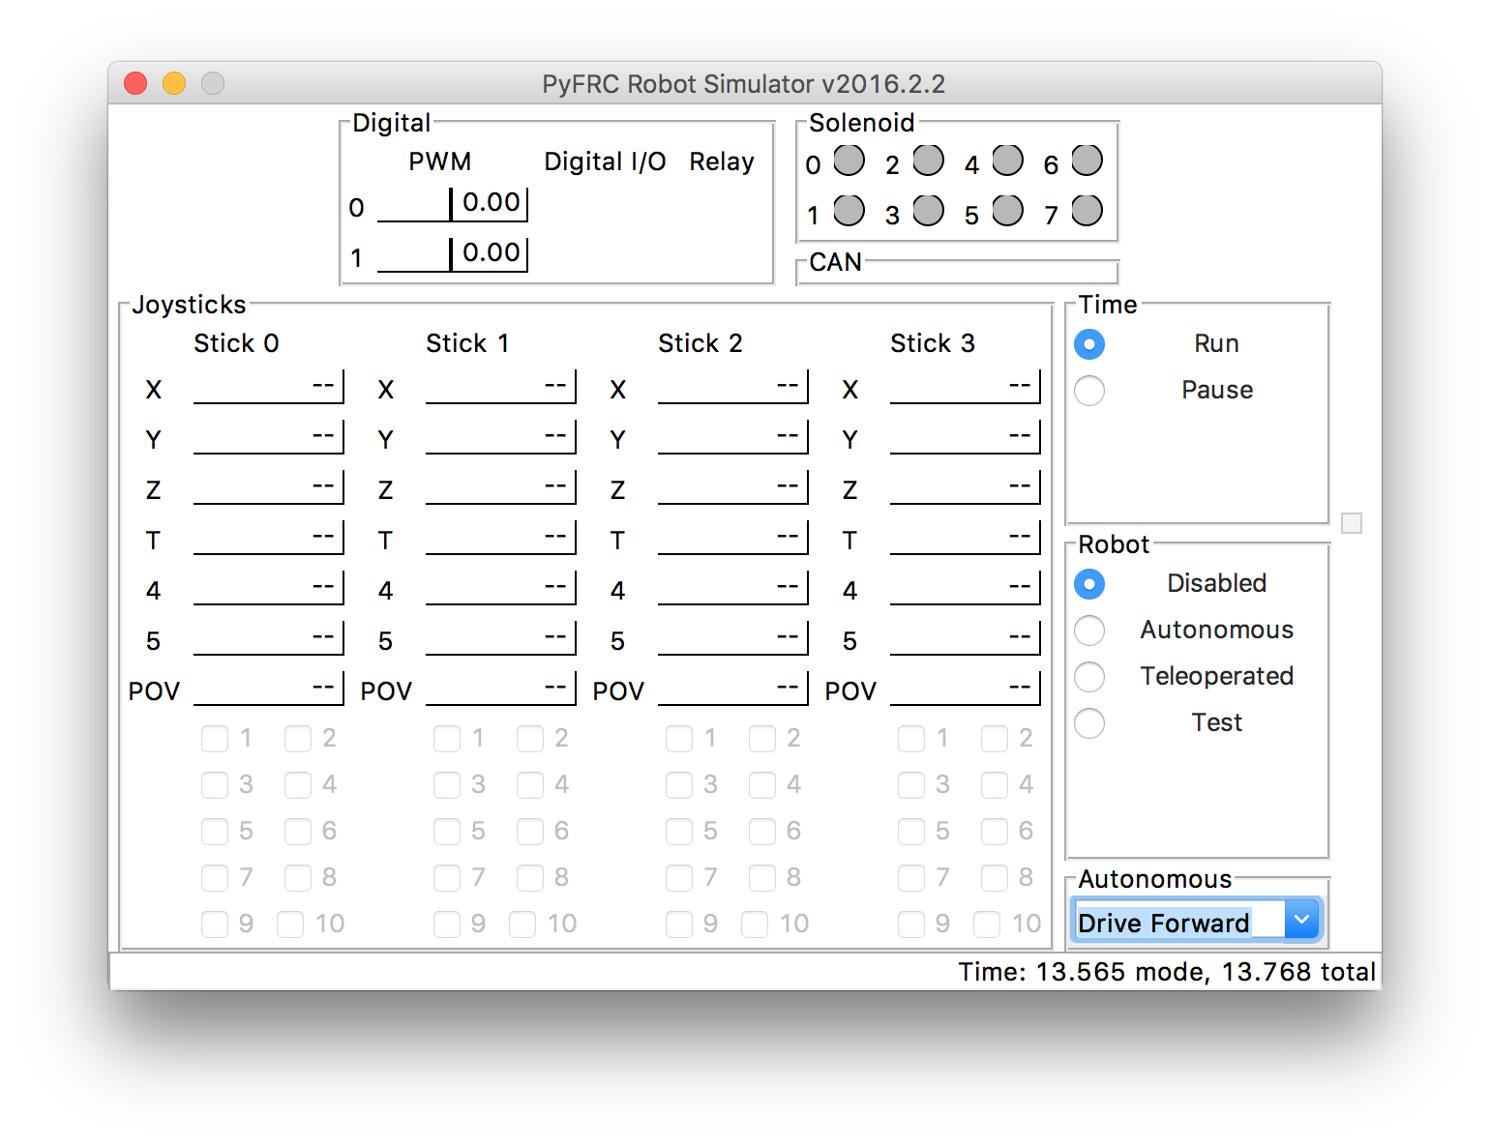Click small square checkbox beside Time panel
Image resolution: width=1490 pixels, height=1145 pixels.
tap(1352, 523)
